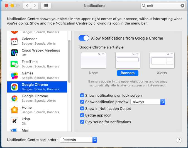Click the Google Chrome icon with Alerts
The height and width of the screenshot is (148, 188).
pos(14,98)
